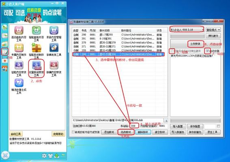Toggle the checkbox right of 保存配置
This screenshot has width=230, height=162.
pos(218,126)
